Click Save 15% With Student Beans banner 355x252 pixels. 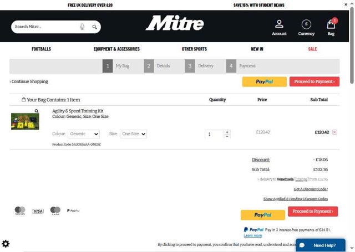coord(259,5)
